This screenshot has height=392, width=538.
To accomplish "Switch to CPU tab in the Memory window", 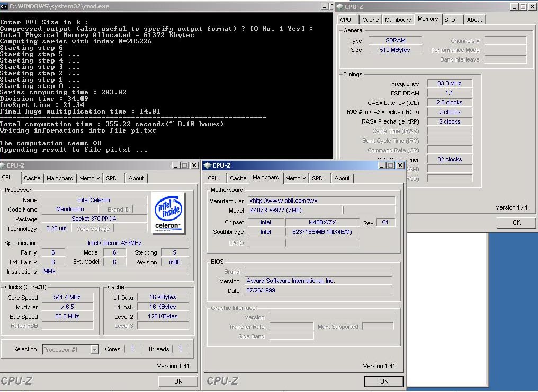I will [345, 20].
